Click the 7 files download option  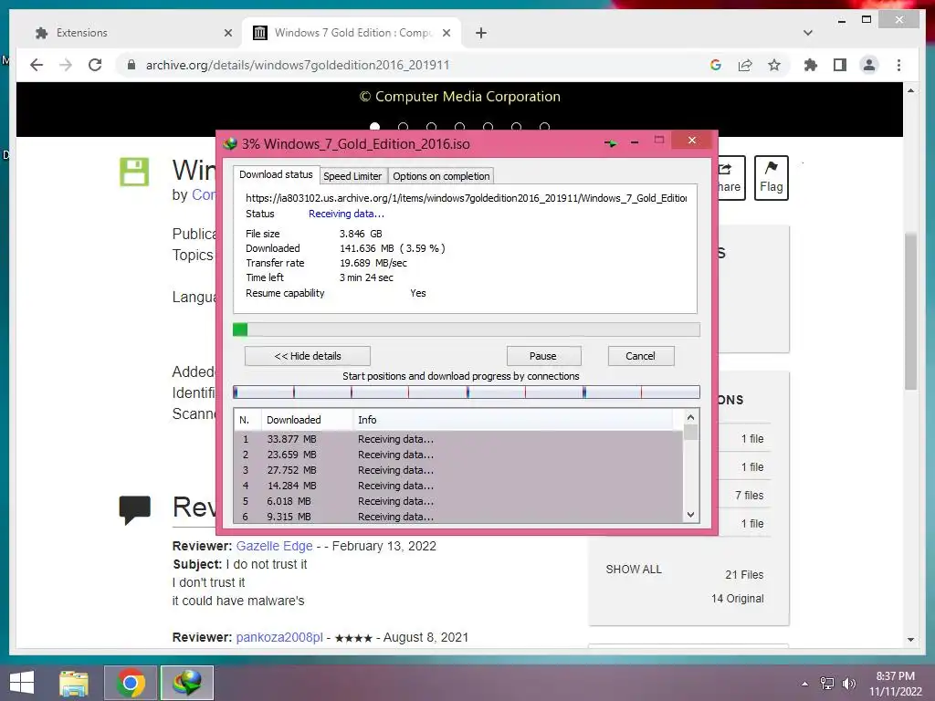pyautogui.click(x=749, y=496)
